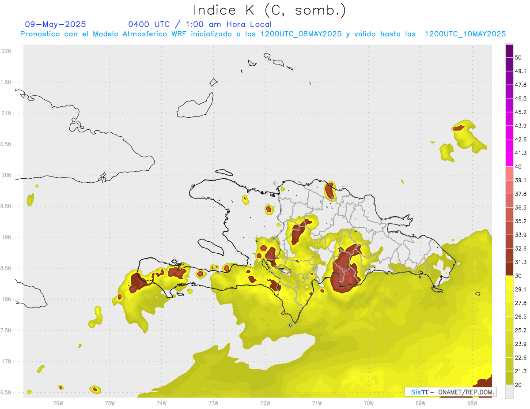Screen dimensions: 530x409
Task: Click the 'Indice K (C, somb.)' title
Action: [x=269, y=11]
